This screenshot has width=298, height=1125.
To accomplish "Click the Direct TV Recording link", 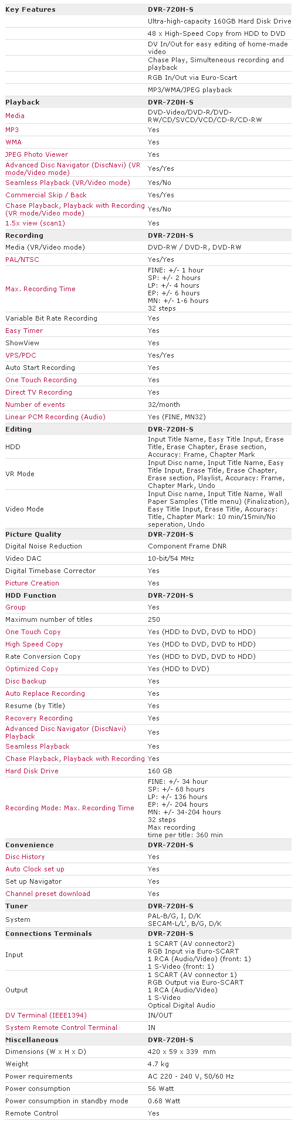I will tap(39, 392).
